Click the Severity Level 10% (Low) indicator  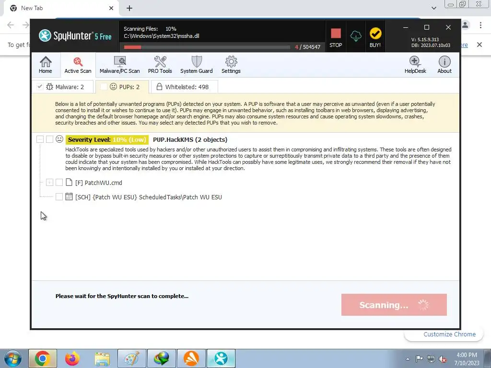point(107,139)
